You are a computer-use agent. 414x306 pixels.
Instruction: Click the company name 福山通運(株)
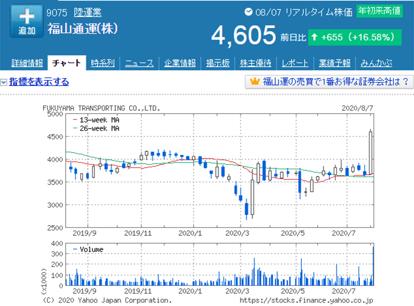pyautogui.click(x=82, y=29)
